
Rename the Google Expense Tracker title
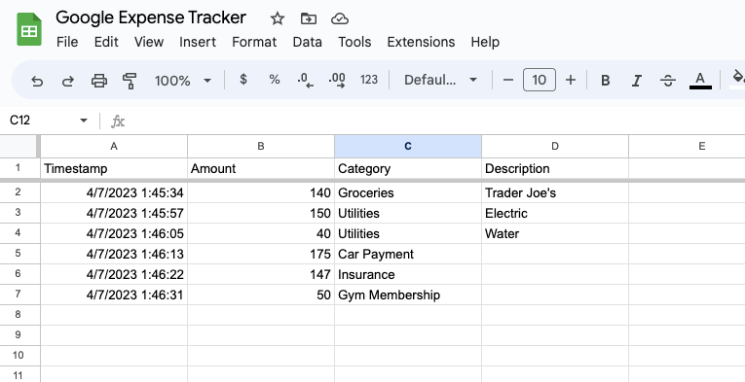click(x=151, y=17)
